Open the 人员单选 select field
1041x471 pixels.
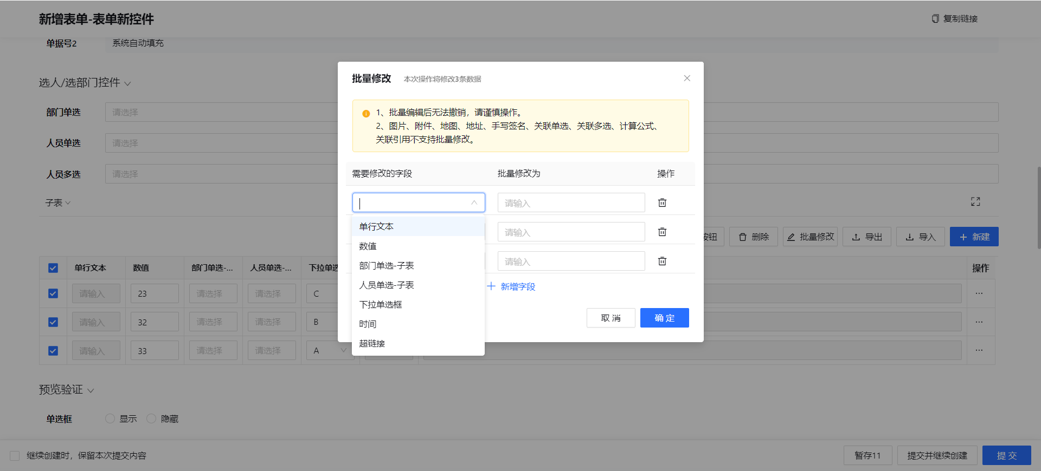[551, 143]
